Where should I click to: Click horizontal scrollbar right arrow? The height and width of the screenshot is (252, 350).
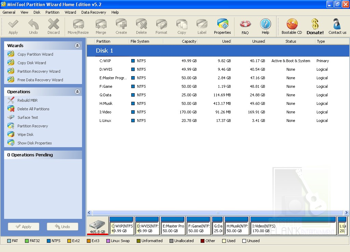[x=347, y=213]
